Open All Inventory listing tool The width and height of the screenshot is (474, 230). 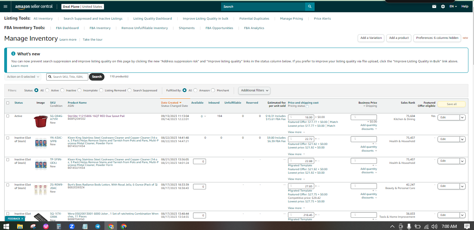tap(43, 19)
